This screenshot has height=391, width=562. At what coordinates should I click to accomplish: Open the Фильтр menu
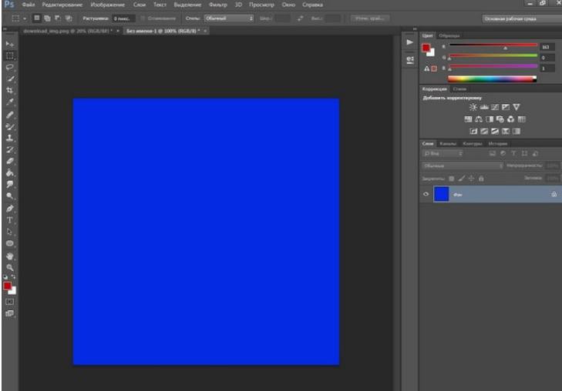tap(218, 5)
